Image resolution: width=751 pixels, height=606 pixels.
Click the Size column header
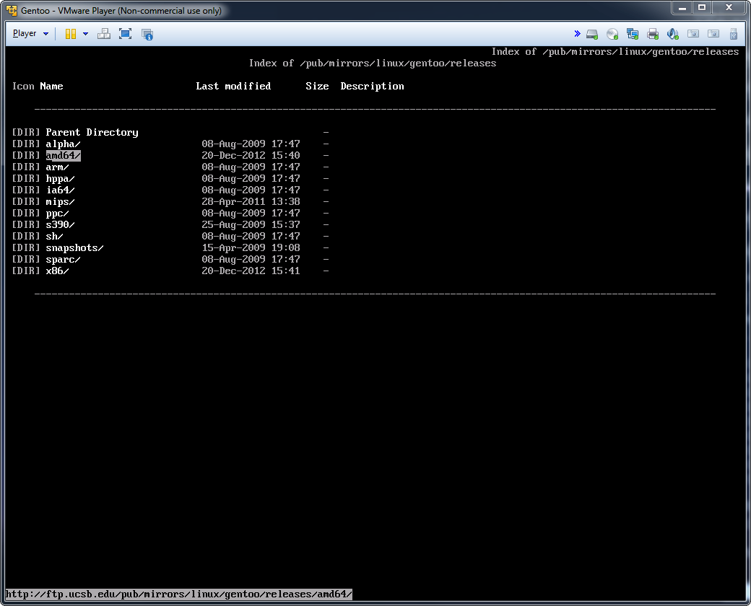(x=317, y=86)
